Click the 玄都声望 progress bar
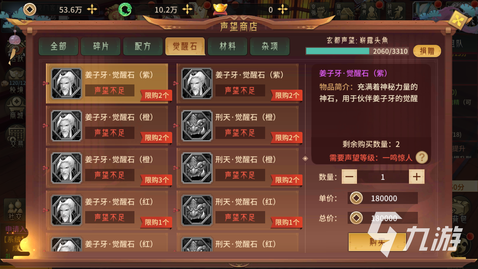 pyautogui.click(x=357, y=51)
